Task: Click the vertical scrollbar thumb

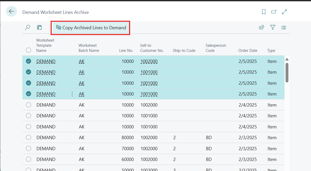Action: tap(287, 73)
